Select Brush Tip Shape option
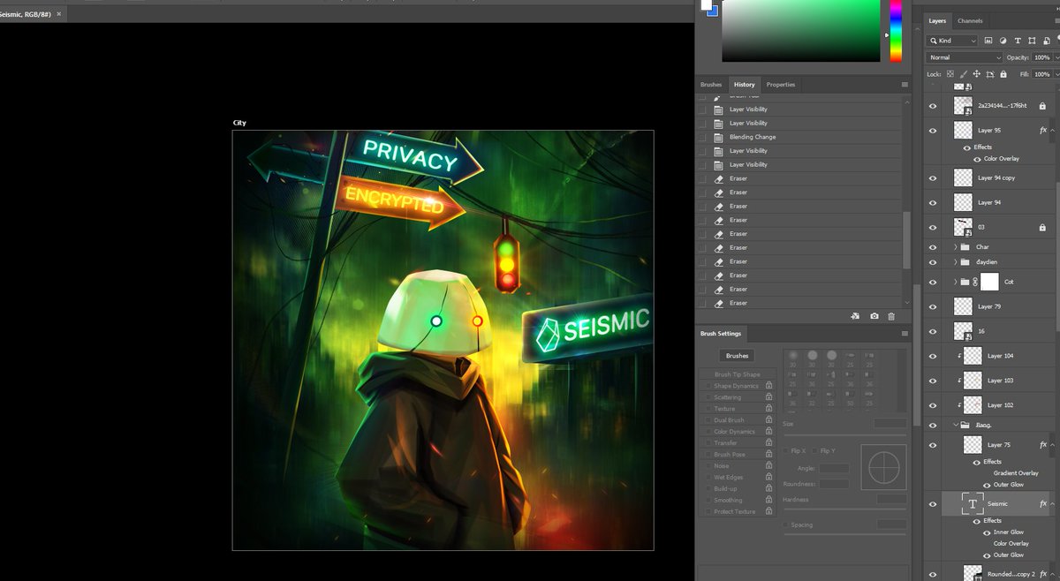Screen dimensions: 1060x581 pos(738,374)
